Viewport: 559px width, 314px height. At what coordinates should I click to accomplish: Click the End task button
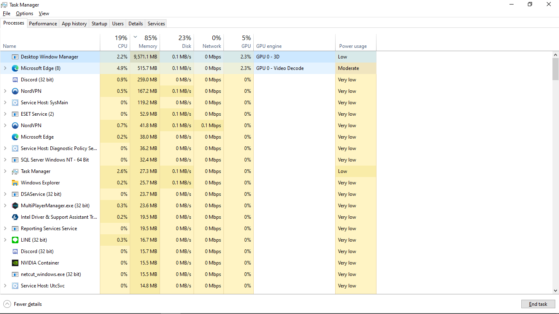[x=538, y=304]
